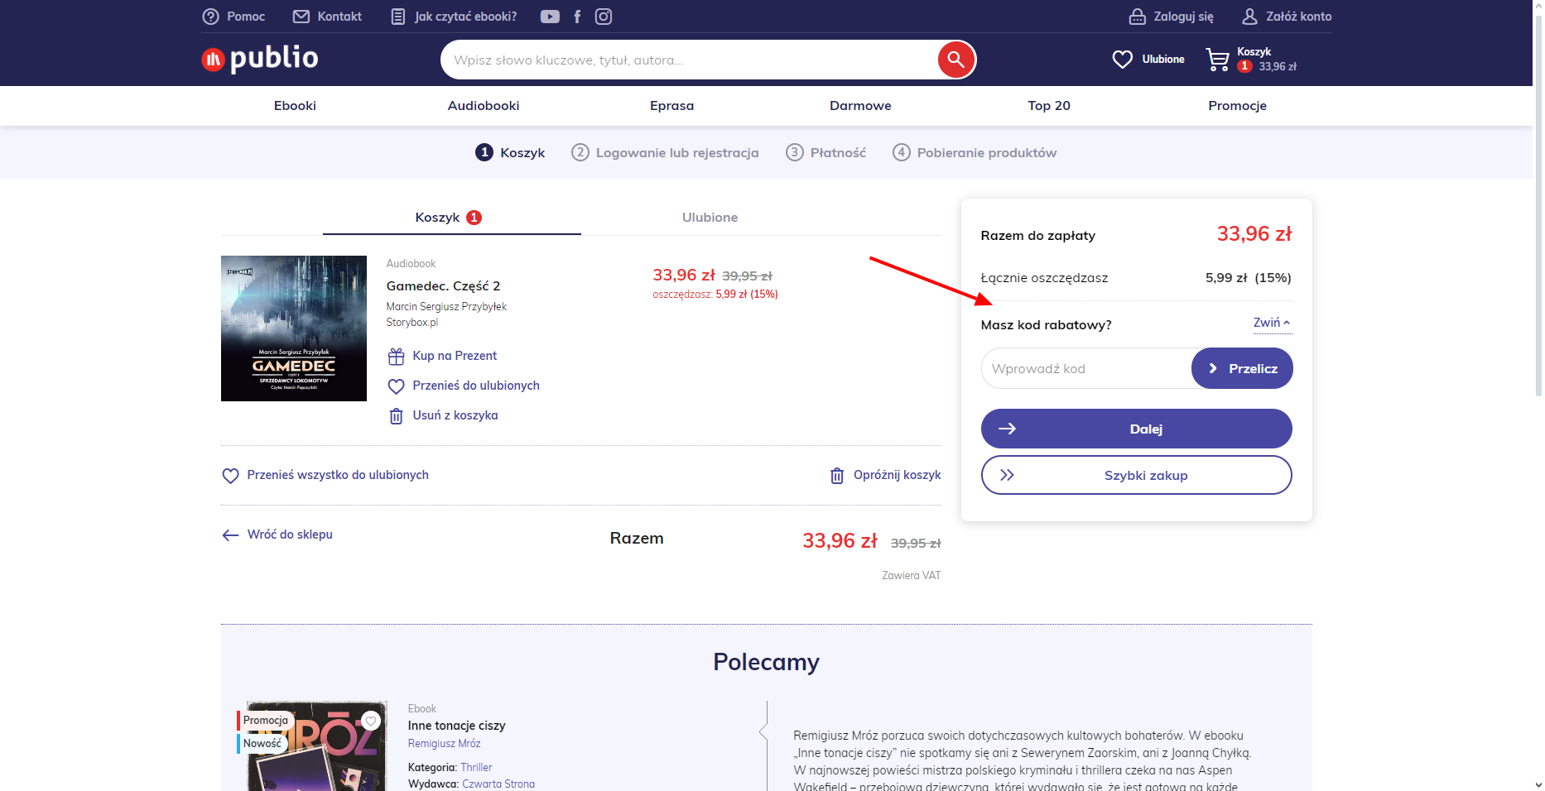Open the Facebook page icon

point(577,17)
